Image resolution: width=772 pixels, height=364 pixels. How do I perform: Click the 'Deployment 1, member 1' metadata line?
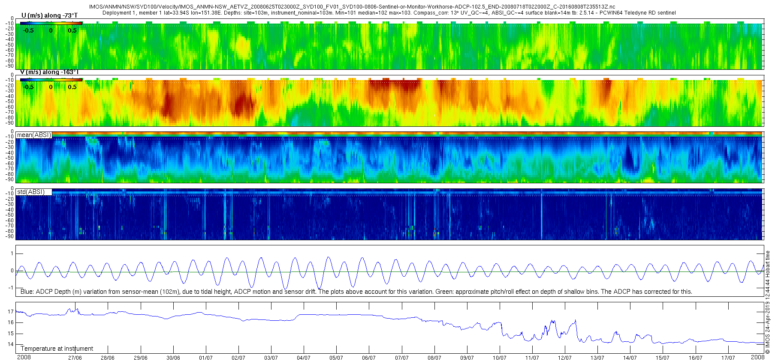click(x=389, y=13)
